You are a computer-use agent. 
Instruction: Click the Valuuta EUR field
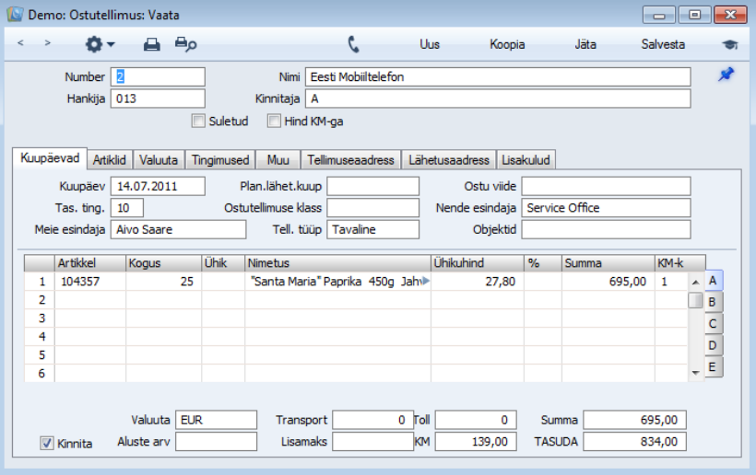[x=216, y=420]
